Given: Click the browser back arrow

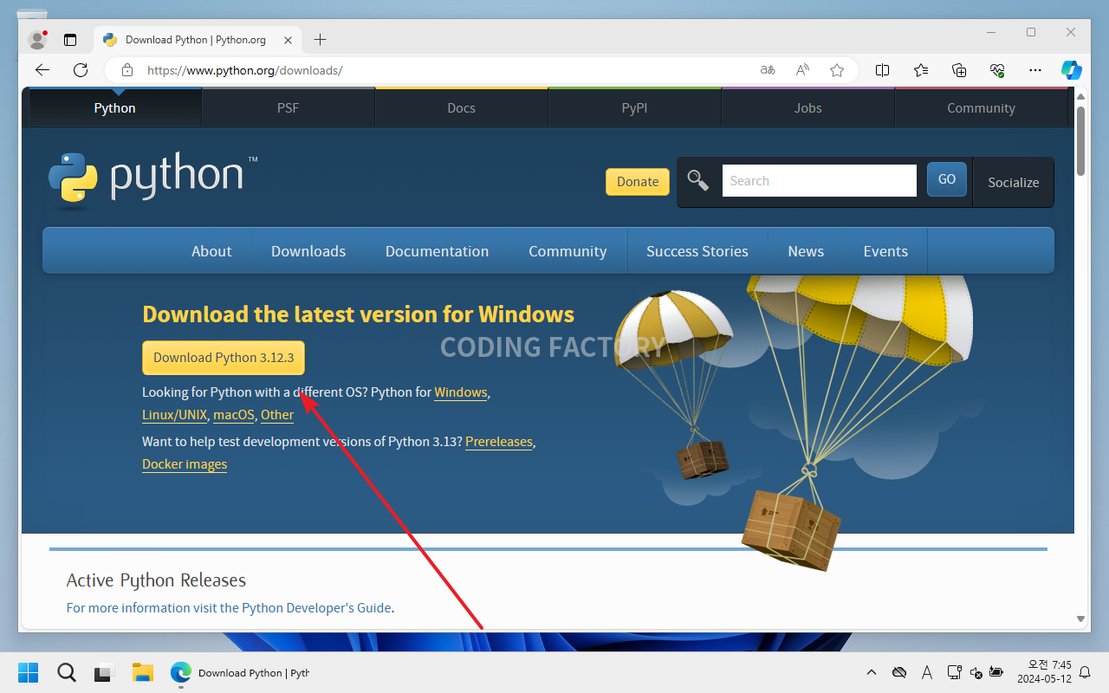Looking at the screenshot, I should click(42, 70).
